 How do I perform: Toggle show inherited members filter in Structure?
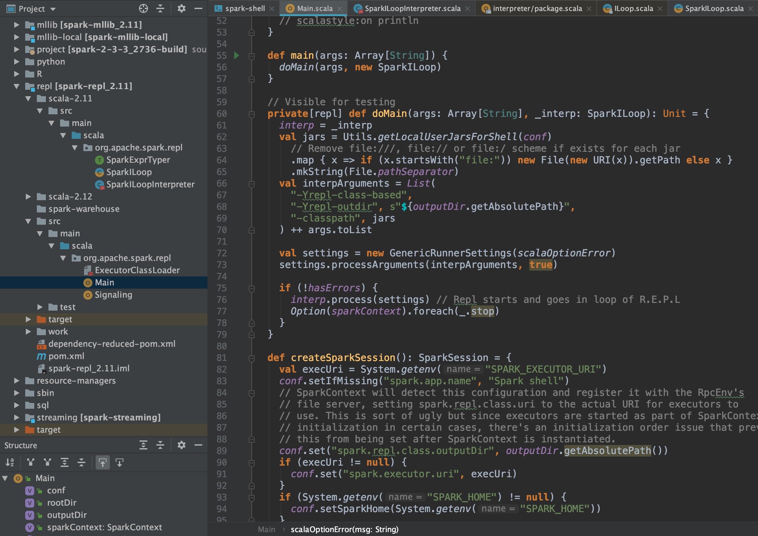(31, 462)
